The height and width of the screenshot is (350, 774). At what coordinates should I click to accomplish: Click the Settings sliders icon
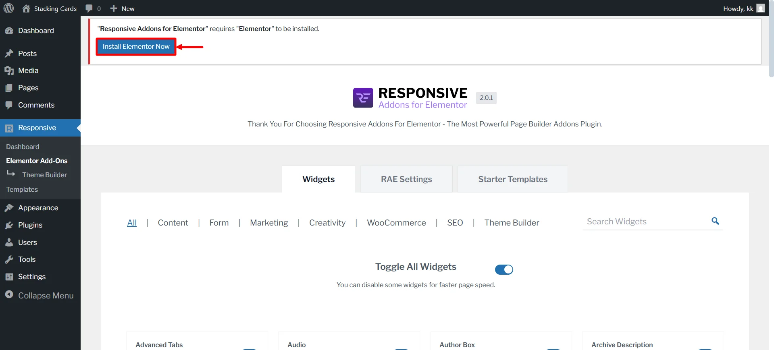click(9, 277)
